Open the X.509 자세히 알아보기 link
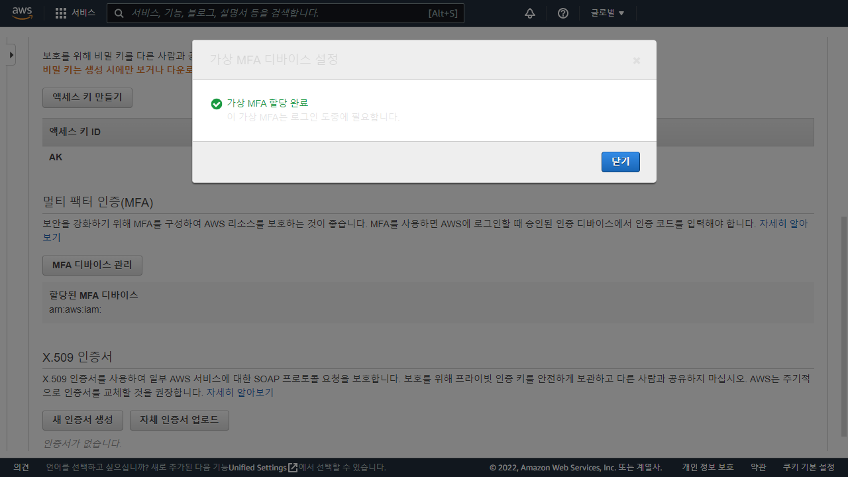Image resolution: width=848 pixels, height=477 pixels. pyautogui.click(x=240, y=392)
